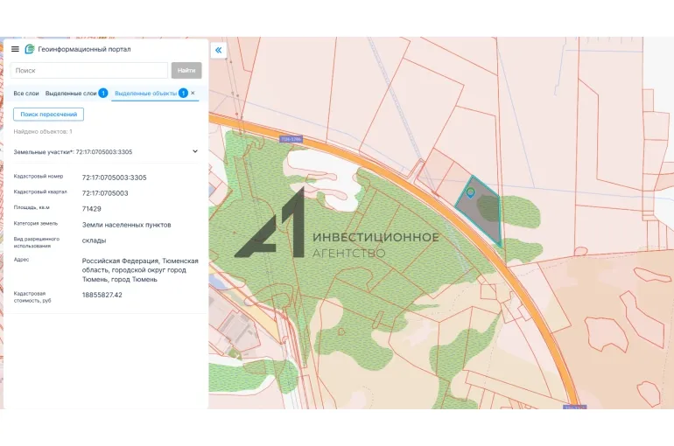Select the Выделенные объекты tab

pyautogui.click(x=145, y=93)
